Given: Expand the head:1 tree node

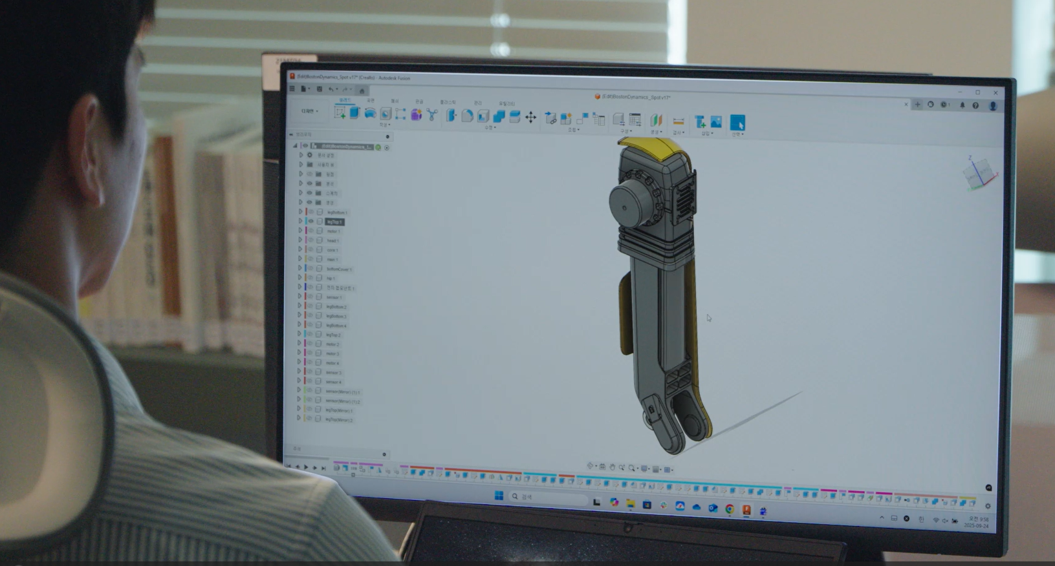Looking at the screenshot, I should pos(300,240).
